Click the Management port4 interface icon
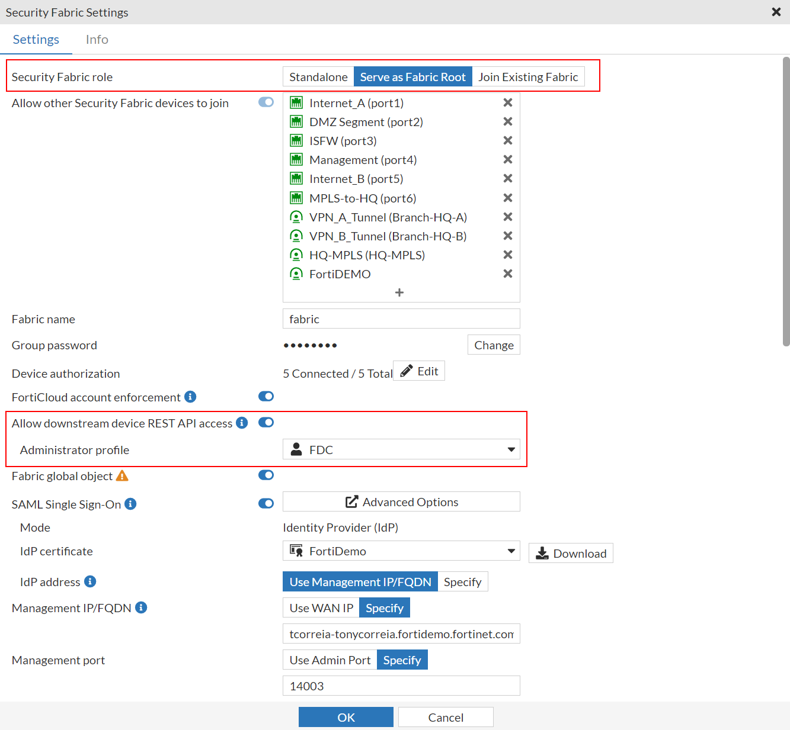Viewport: 790px width, 730px height. (x=296, y=160)
